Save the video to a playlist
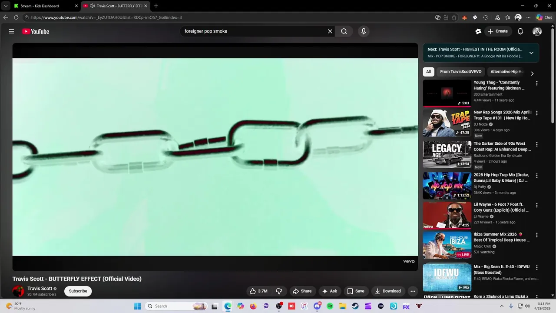The height and width of the screenshot is (313, 556). coord(355,291)
